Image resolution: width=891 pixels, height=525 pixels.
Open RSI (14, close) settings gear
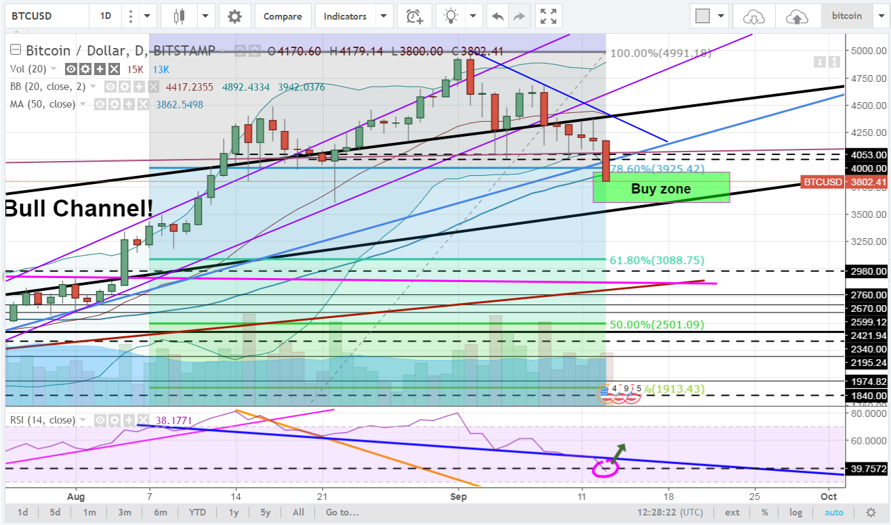(115, 420)
